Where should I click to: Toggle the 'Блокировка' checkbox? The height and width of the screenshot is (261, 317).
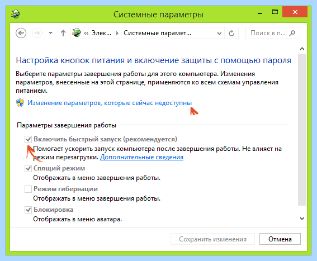28,210
